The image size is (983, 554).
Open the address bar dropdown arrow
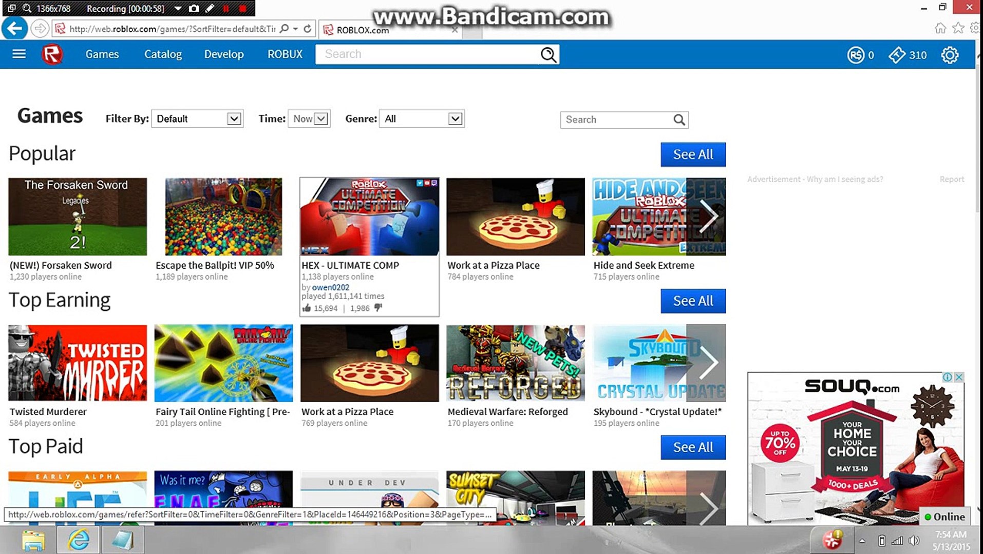point(296,29)
